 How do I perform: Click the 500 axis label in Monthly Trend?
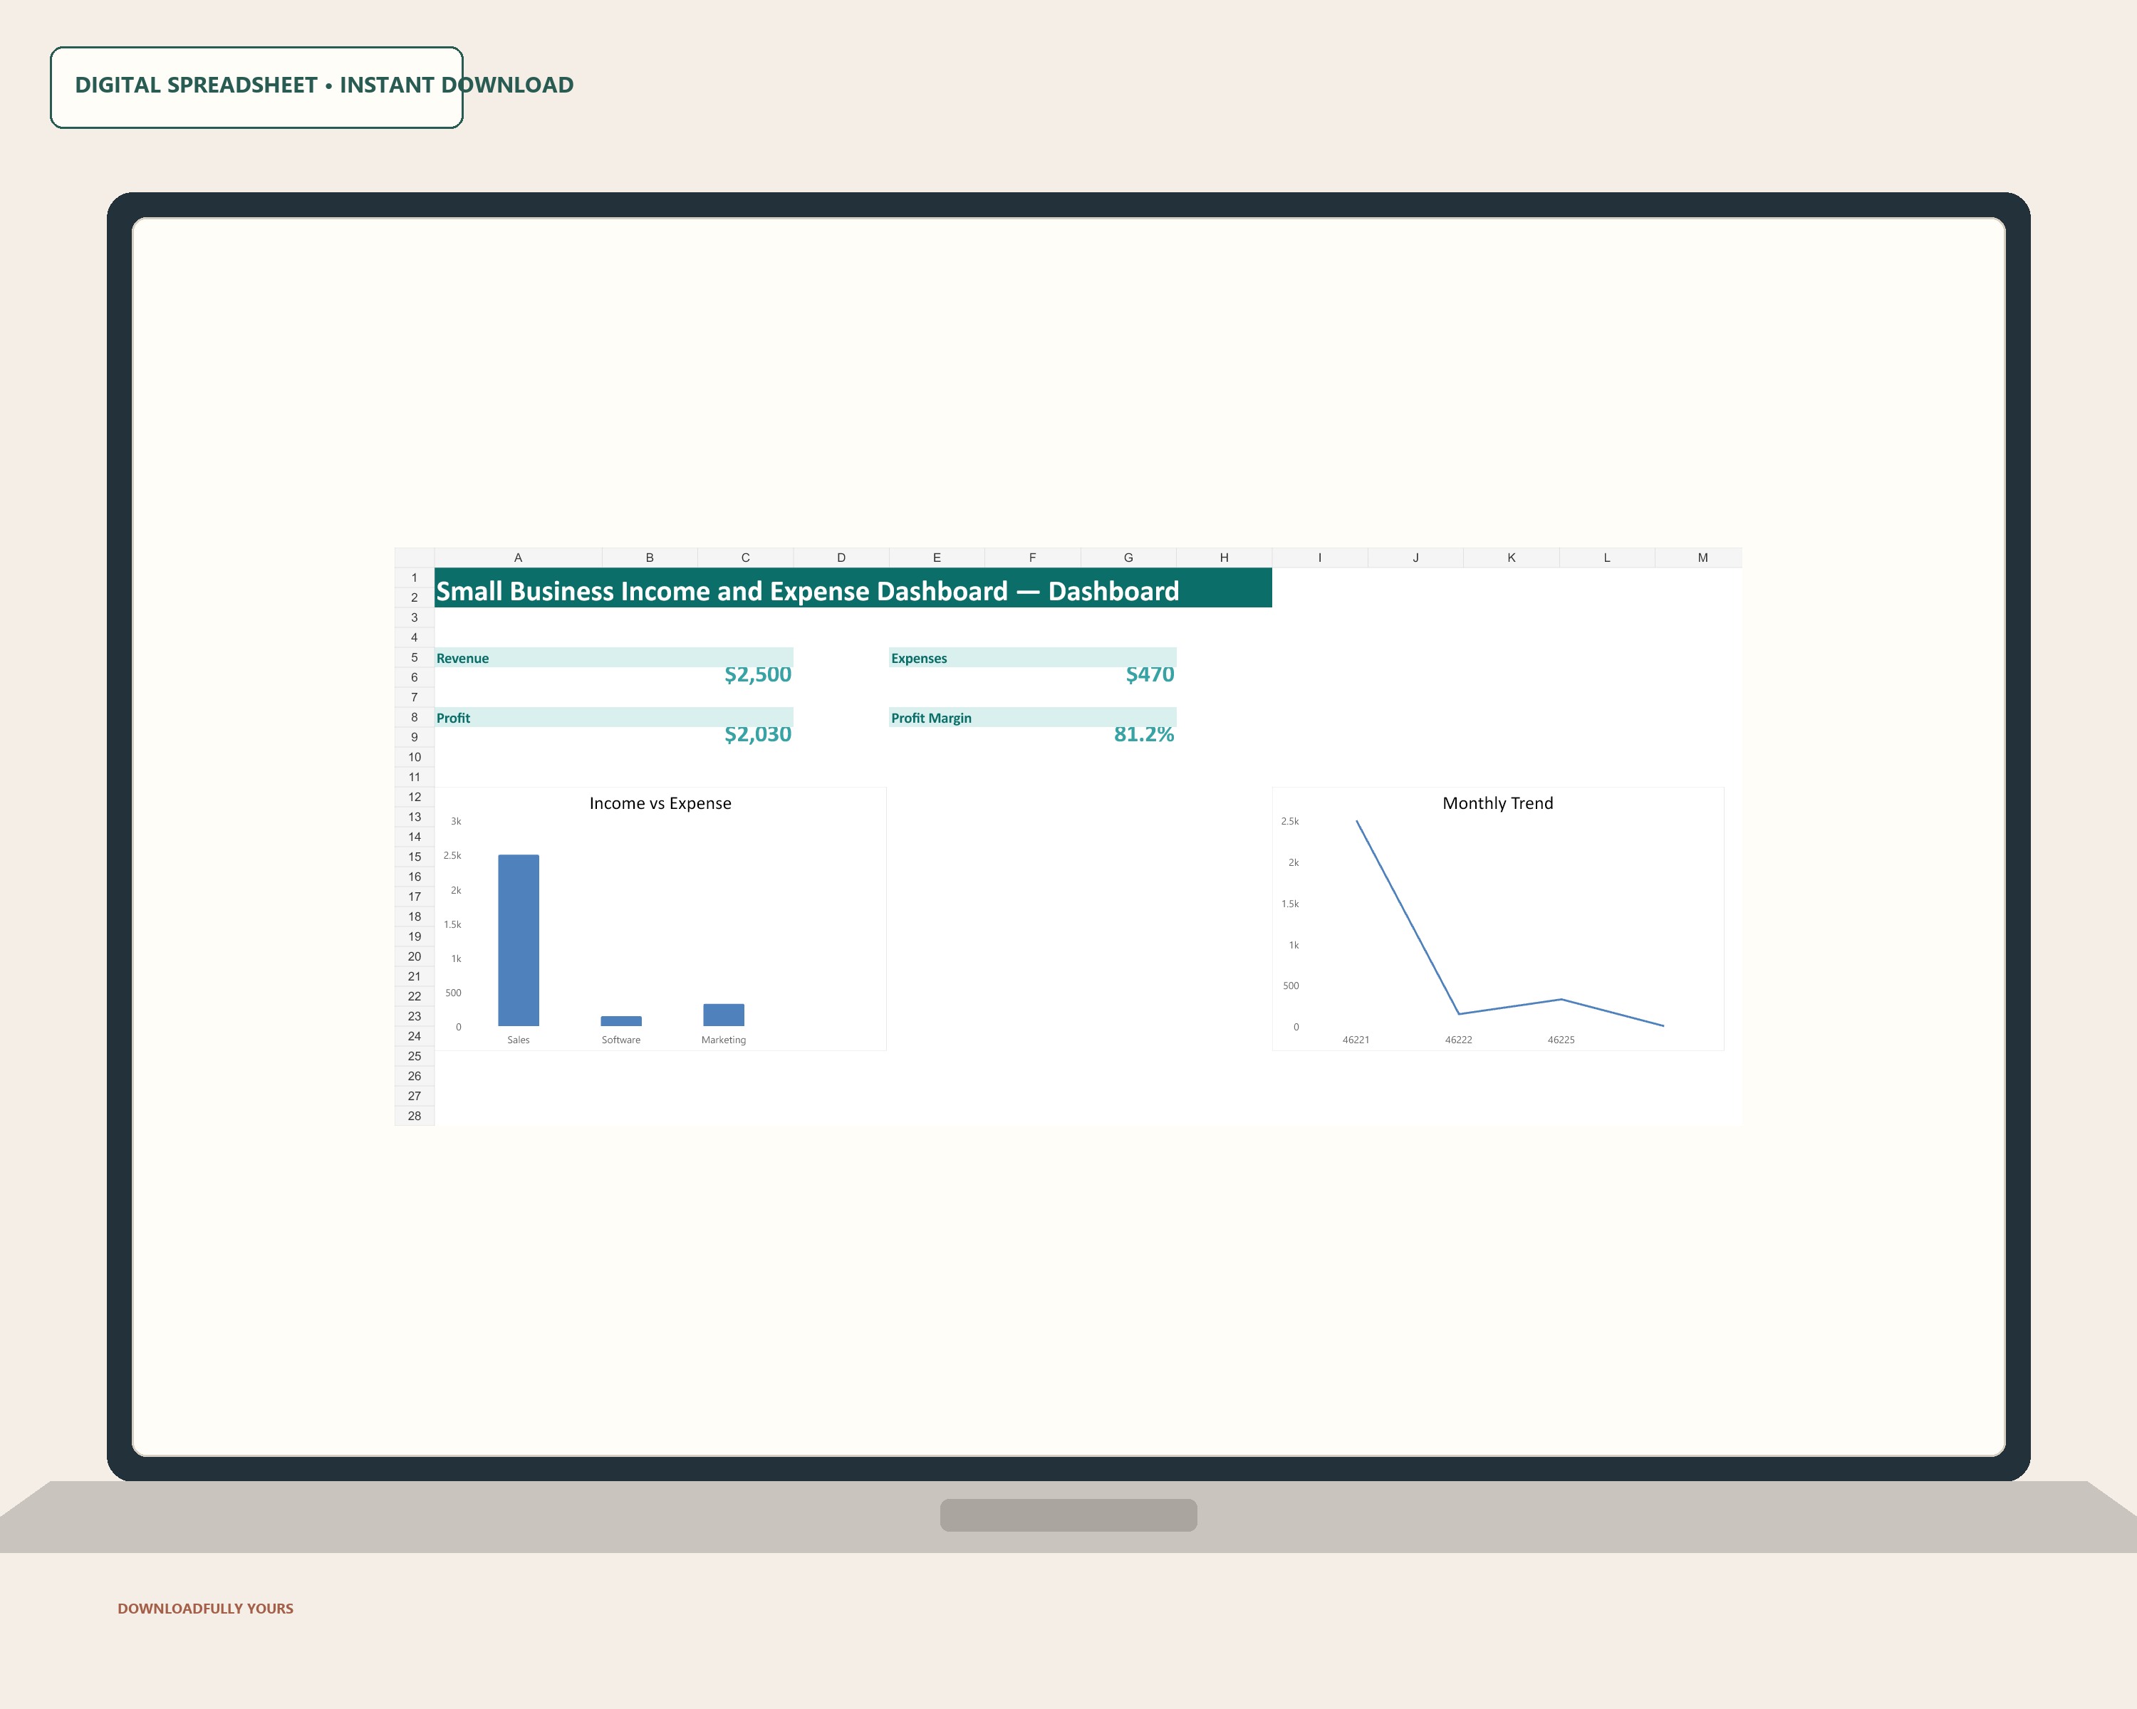1291,986
